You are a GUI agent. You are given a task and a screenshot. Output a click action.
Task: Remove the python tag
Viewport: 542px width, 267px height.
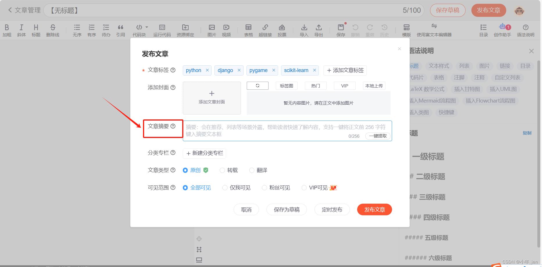click(x=207, y=70)
